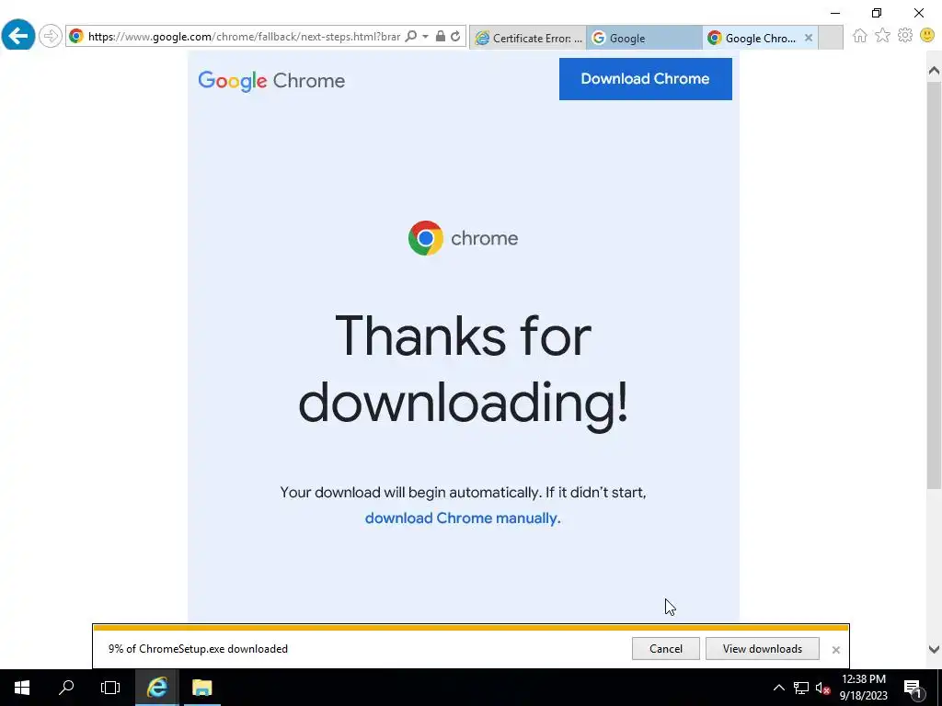Click the network tray icon
This screenshot has height=706, width=942.
point(801,688)
